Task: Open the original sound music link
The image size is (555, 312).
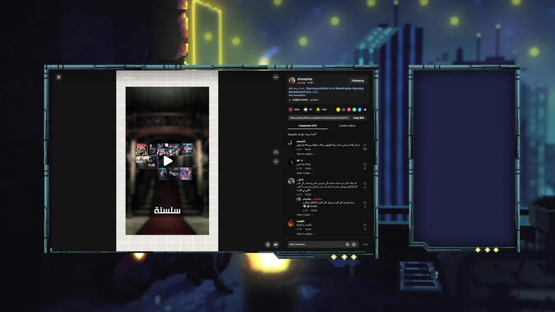Action: (306, 100)
